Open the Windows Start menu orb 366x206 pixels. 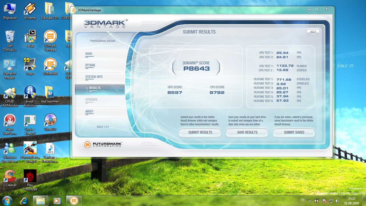click(x=7, y=200)
